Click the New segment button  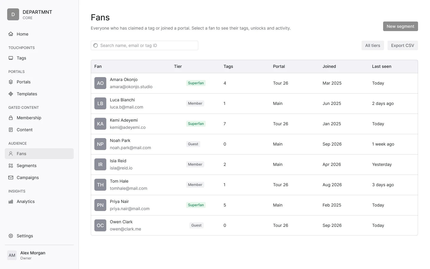click(400, 26)
